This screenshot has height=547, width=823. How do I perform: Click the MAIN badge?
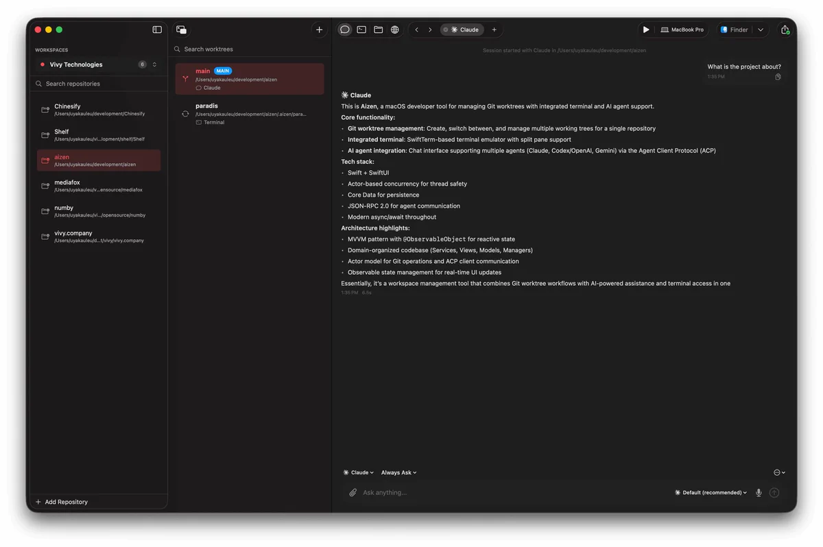pos(223,71)
